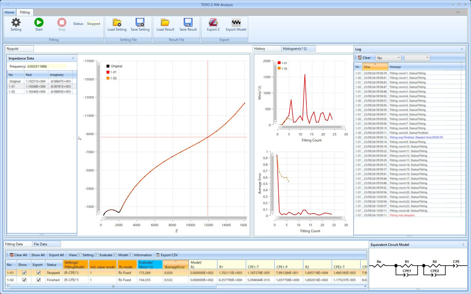Click the Save Setting disk icon
This screenshot has width=471, height=294.
[140, 23]
